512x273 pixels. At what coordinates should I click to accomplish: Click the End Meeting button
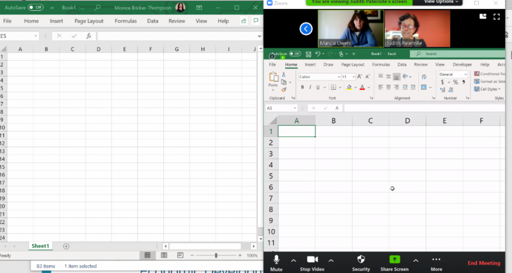pyautogui.click(x=483, y=263)
